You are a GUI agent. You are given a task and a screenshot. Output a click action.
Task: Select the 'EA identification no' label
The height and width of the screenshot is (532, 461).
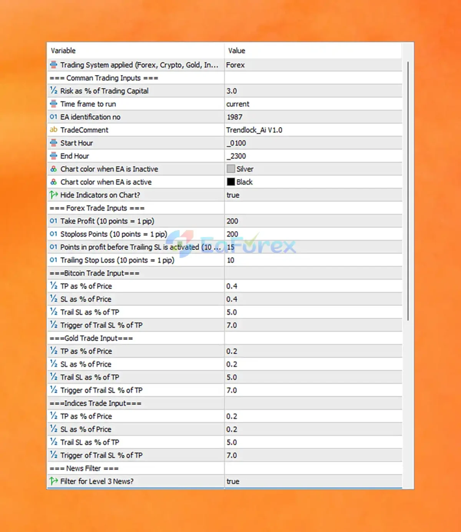(90, 117)
